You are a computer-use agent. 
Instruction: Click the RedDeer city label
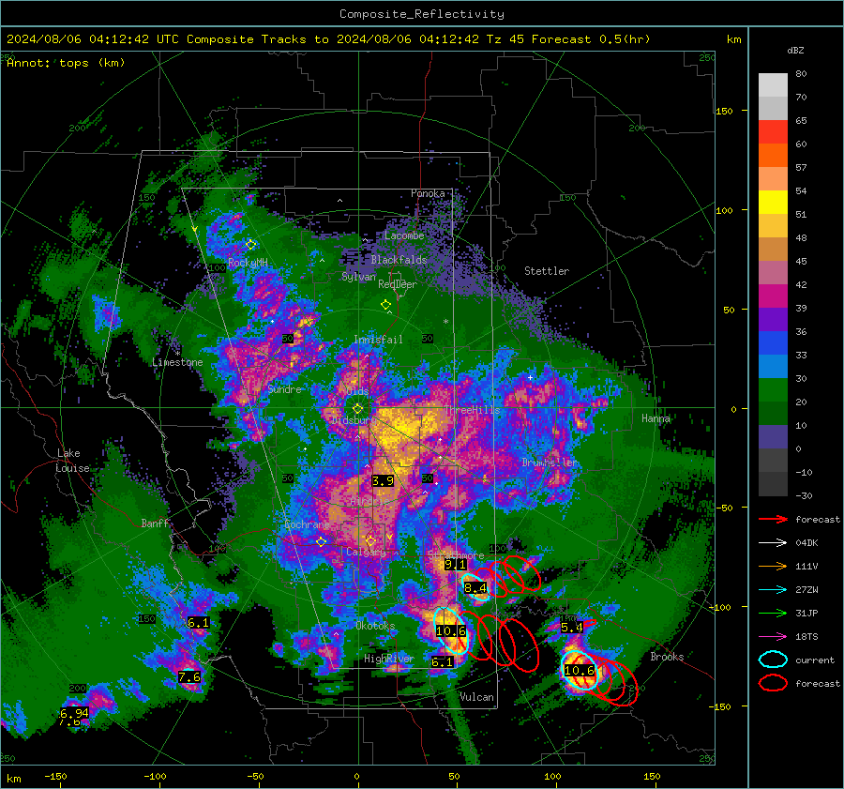(x=398, y=284)
